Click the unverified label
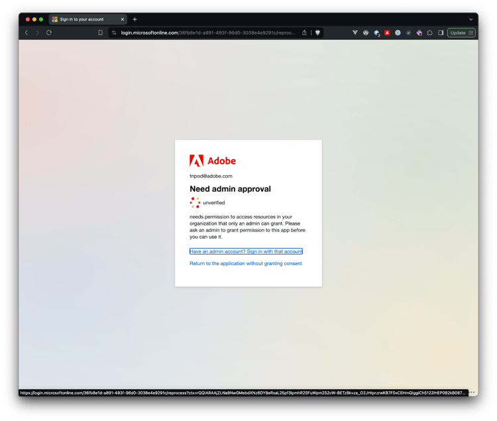This screenshot has width=497, height=421. 213,203
